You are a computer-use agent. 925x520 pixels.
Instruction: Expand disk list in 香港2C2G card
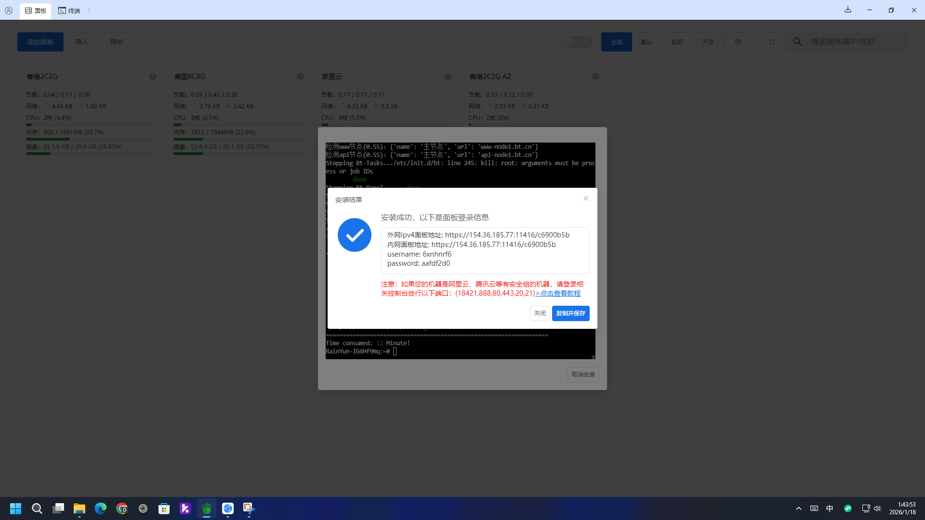click(153, 147)
